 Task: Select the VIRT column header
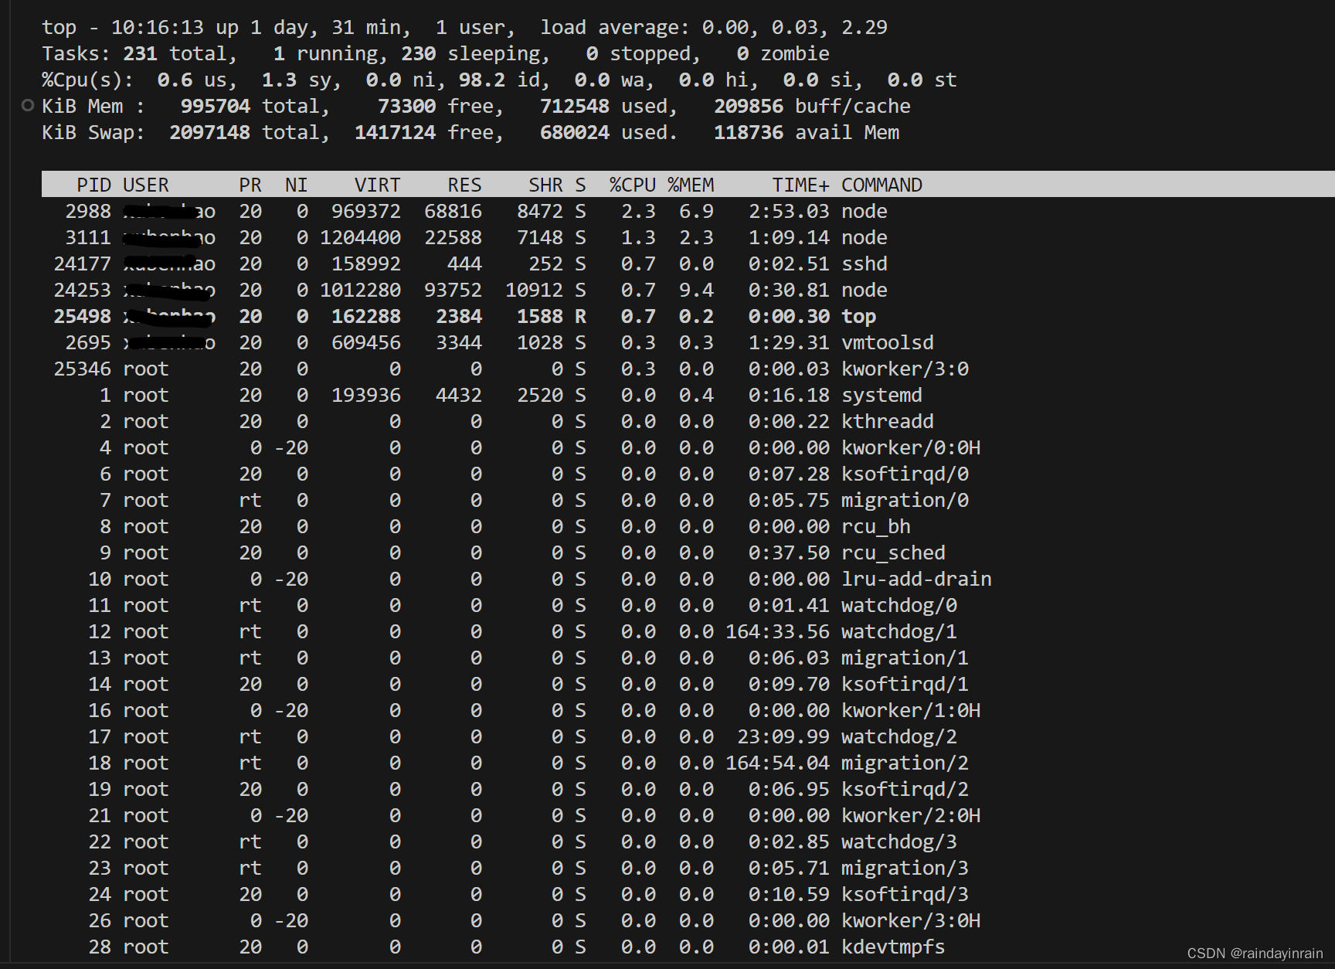(x=378, y=185)
